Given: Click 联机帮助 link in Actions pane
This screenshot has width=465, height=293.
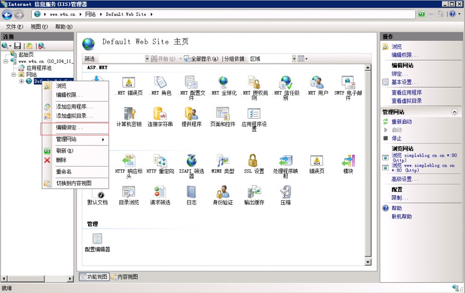Looking at the screenshot, I should click(401, 216).
